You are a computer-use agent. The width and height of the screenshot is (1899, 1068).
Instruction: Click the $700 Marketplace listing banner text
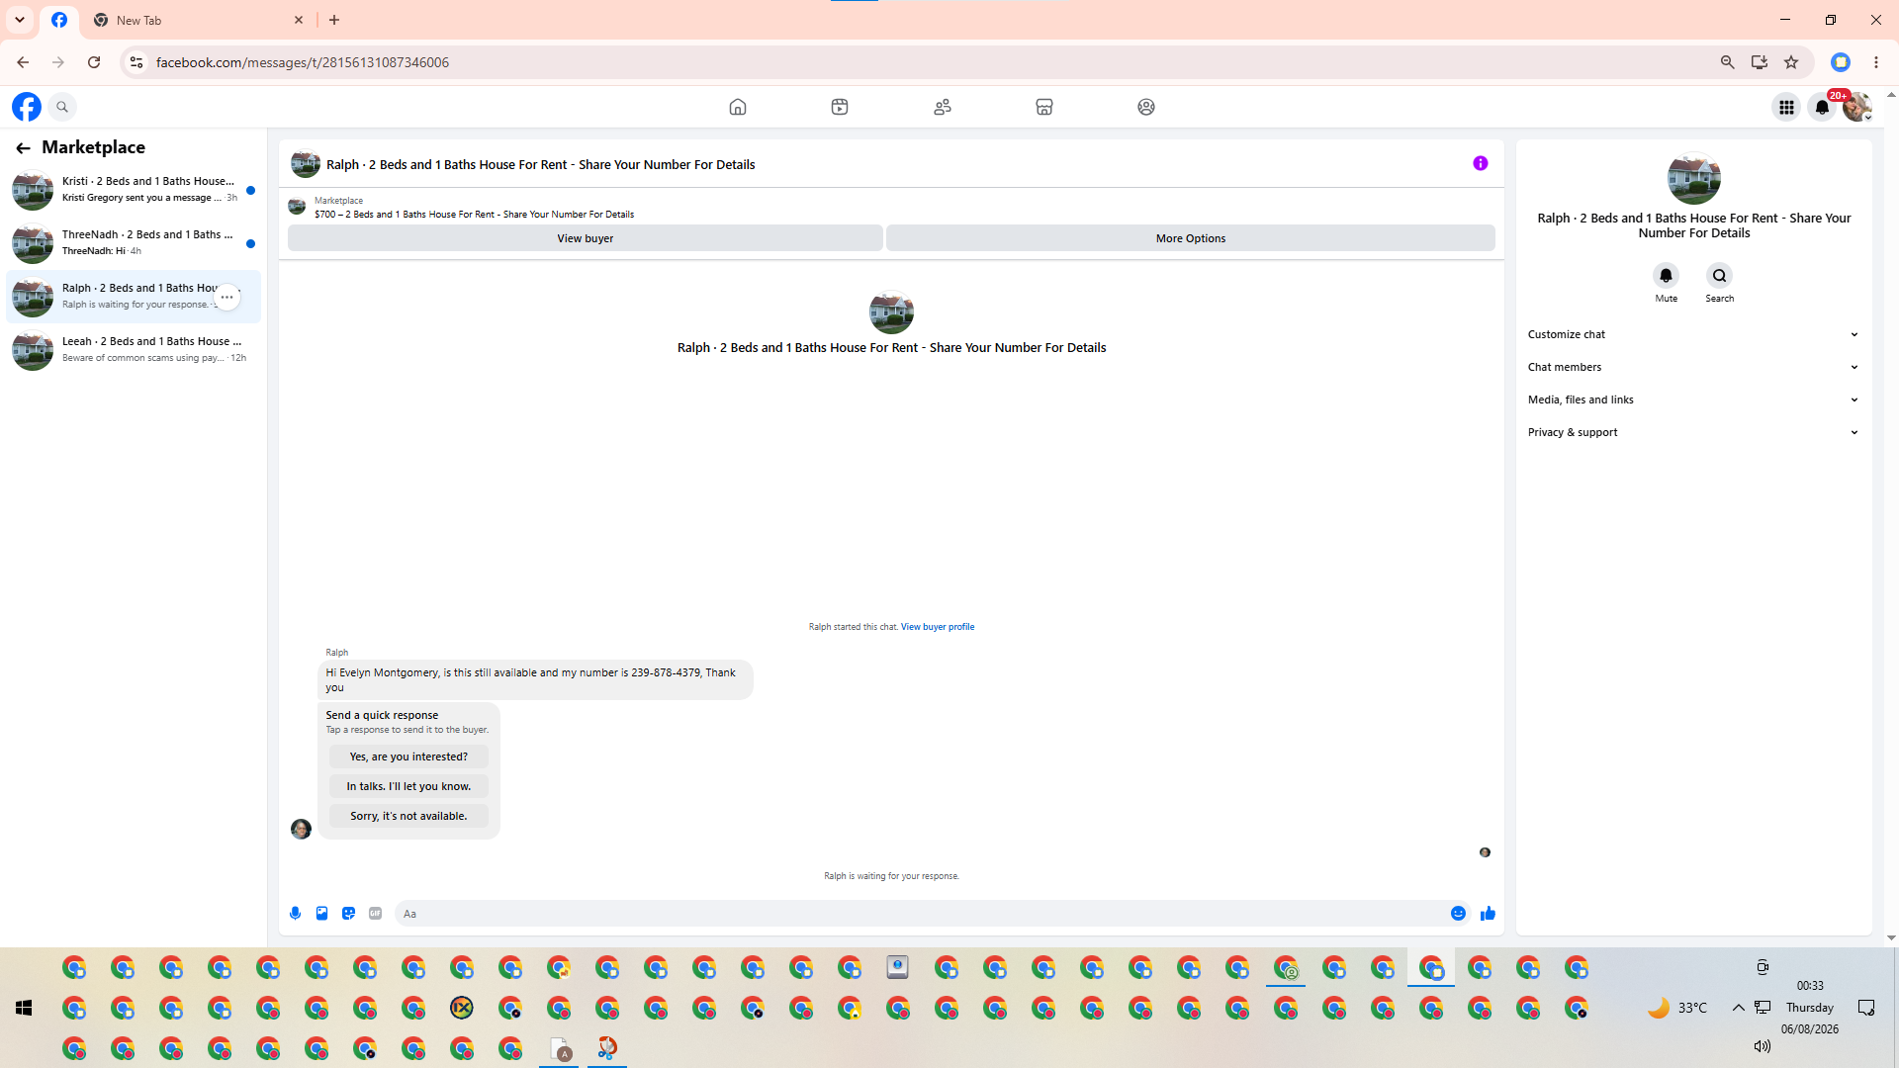click(475, 215)
